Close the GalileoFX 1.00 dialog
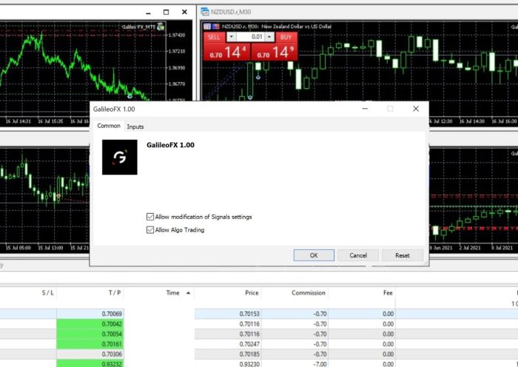This screenshot has height=367, width=518. pos(416,109)
